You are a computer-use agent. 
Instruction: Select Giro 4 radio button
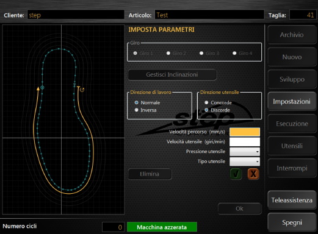click(234, 53)
